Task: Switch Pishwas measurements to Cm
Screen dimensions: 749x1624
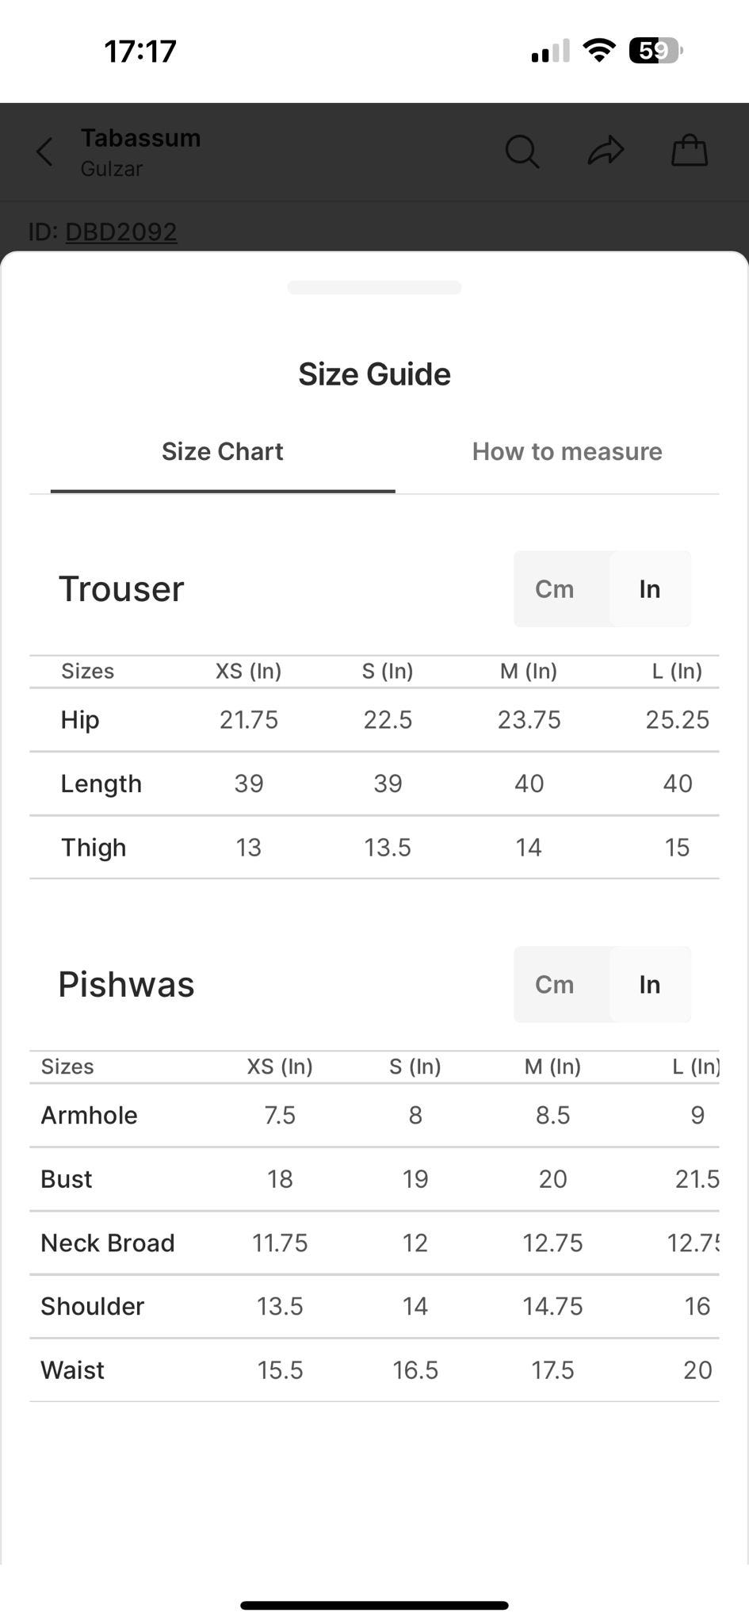Action: [554, 984]
